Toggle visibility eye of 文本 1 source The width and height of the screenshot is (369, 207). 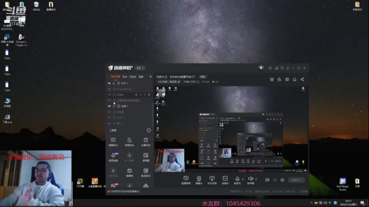coord(109,83)
